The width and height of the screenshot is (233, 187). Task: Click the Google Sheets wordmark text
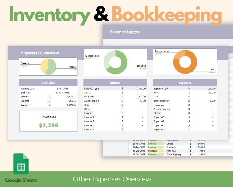coord(21,180)
